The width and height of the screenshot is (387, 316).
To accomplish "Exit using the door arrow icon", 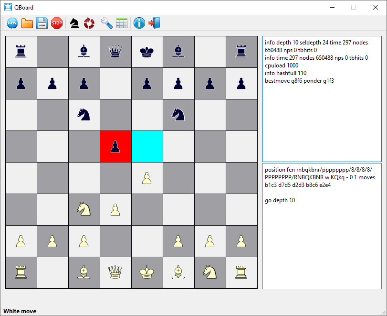I will tap(154, 23).
